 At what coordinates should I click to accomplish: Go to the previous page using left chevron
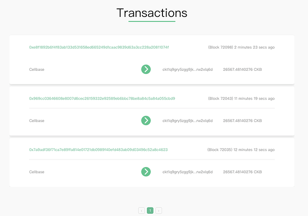pos(142,211)
